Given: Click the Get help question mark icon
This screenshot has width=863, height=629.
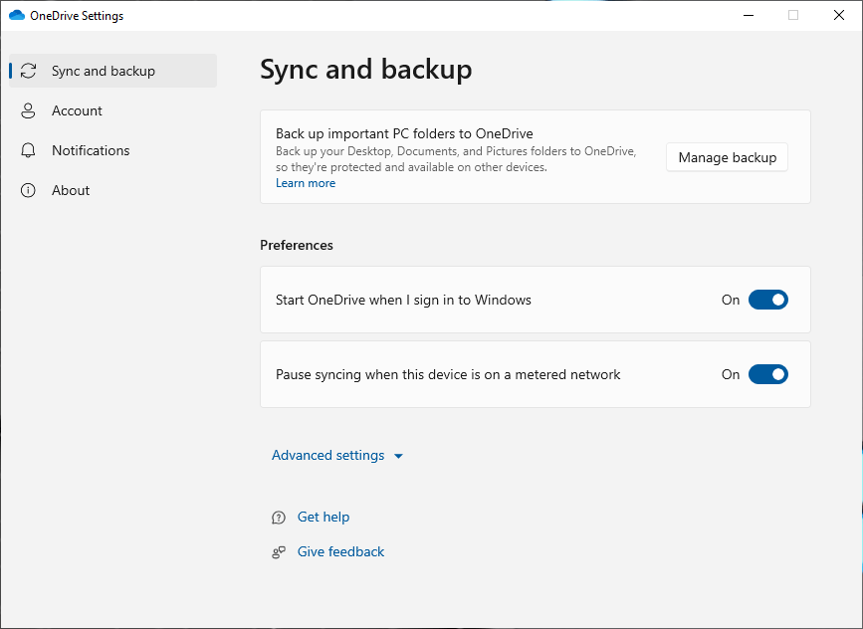Looking at the screenshot, I should click(279, 518).
